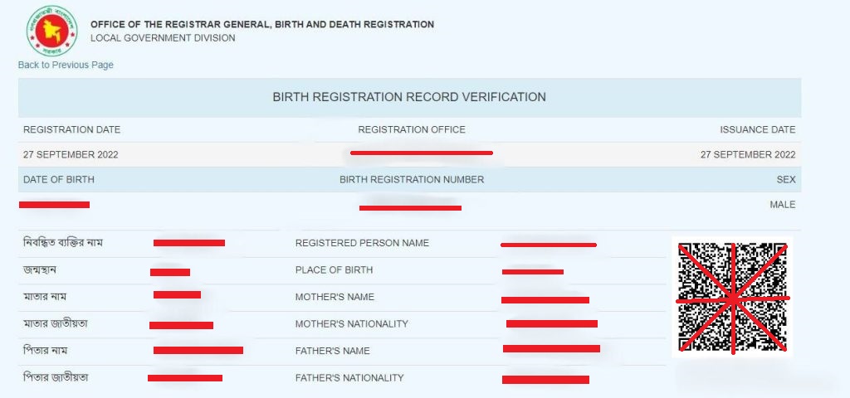Select the Office of the Registrar General title

tap(262, 24)
